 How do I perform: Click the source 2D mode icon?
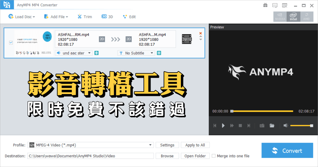coord(102,39)
